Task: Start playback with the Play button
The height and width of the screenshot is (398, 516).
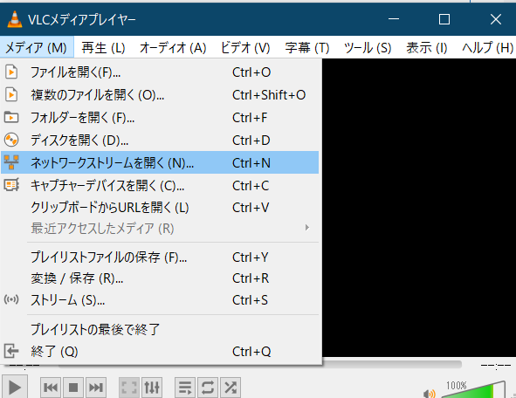Action: tap(14, 388)
